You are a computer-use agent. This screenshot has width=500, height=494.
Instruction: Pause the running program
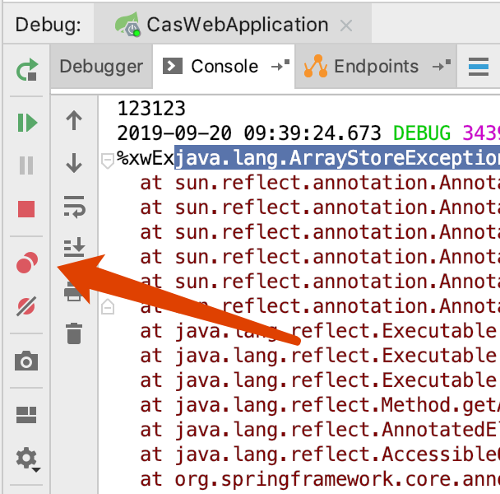pyautogui.click(x=26, y=166)
